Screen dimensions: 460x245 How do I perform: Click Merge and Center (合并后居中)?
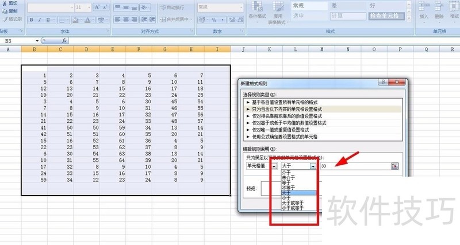[174, 20]
